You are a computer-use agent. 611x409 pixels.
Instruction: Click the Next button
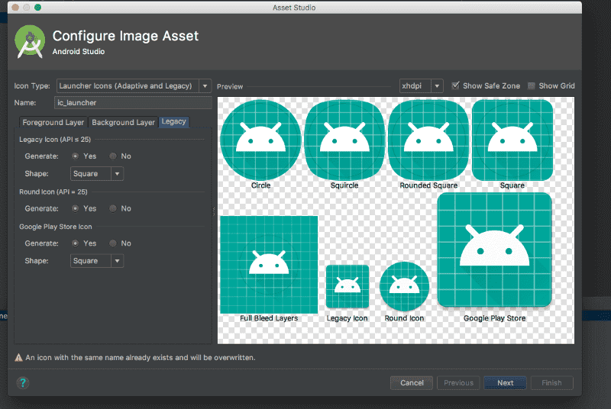(505, 383)
